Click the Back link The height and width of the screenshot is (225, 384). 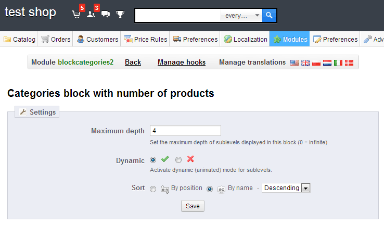coord(133,63)
